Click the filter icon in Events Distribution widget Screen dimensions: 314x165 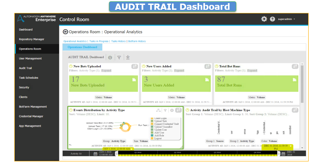click(x=165, y=110)
